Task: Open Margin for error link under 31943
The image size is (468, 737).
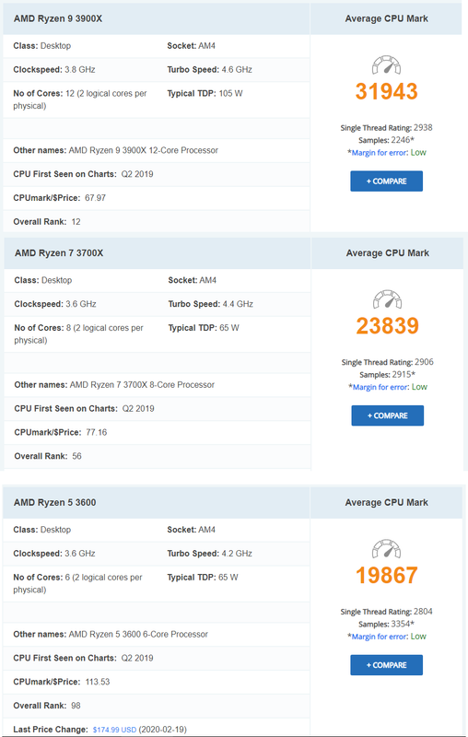Action: (380, 153)
